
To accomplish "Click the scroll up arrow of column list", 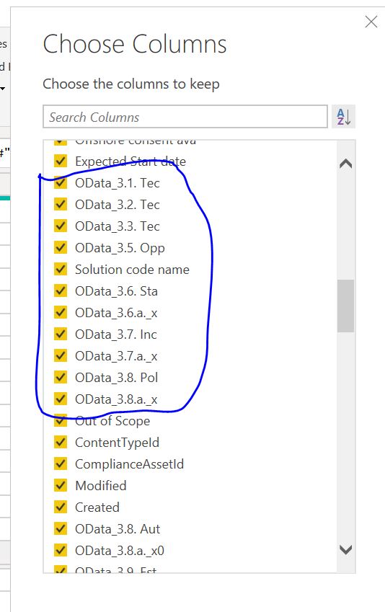I will (x=346, y=164).
